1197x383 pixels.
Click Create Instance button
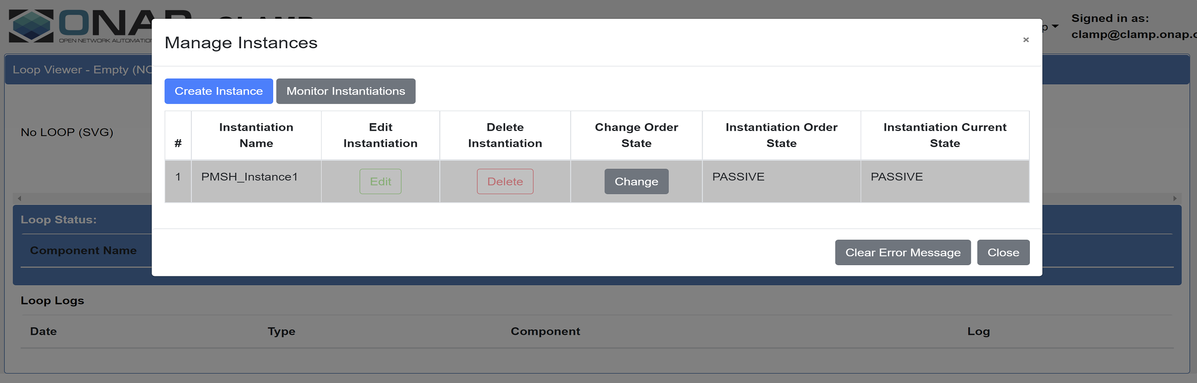(219, 91)
